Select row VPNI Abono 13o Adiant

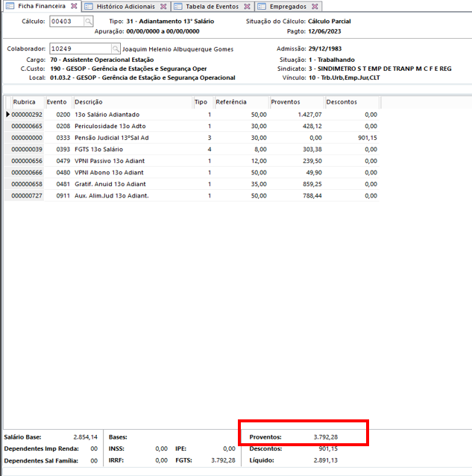click(x=192, y=172)
